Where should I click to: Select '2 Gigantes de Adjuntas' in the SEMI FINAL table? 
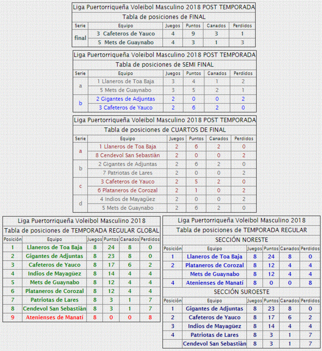[126, 99]
